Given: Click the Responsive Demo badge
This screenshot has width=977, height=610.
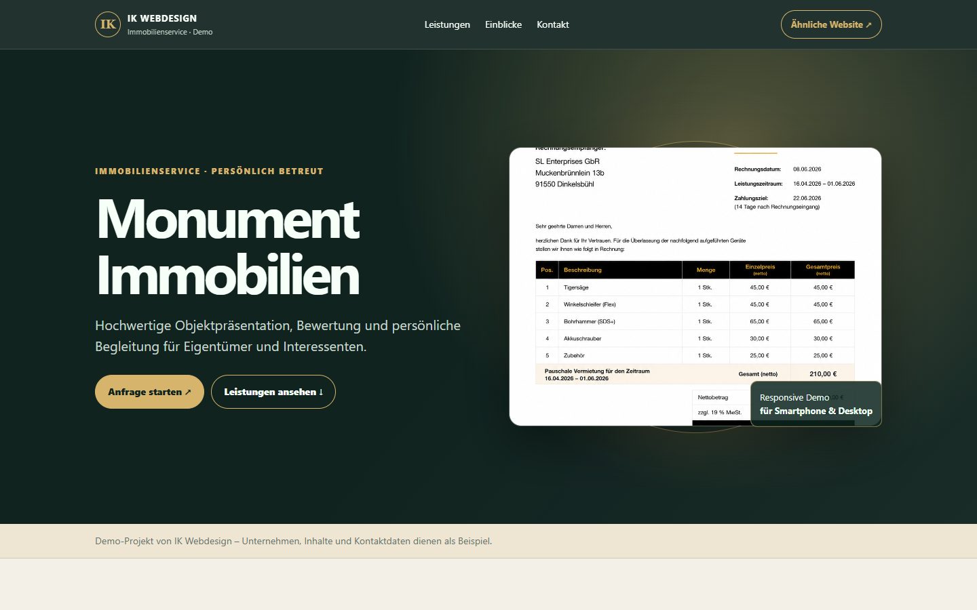Looking at the screenshot, I should click(x=816, y=404).
